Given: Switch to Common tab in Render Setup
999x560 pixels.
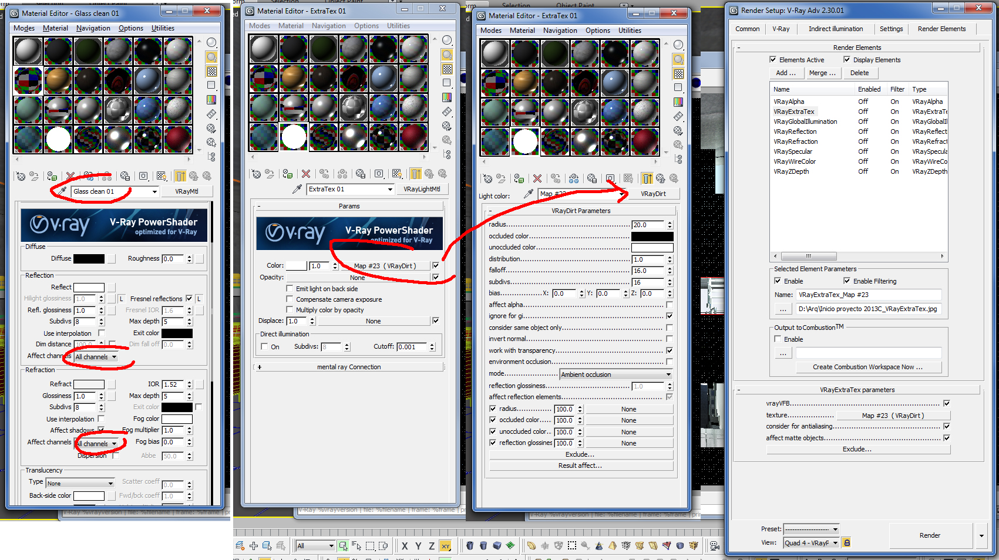Looking at the screenshot, I should 747,29.
